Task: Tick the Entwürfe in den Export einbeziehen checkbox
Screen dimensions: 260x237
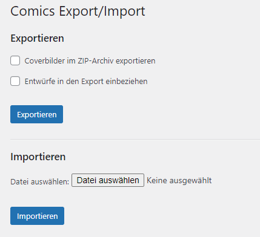Action: (x=15, y=81)
